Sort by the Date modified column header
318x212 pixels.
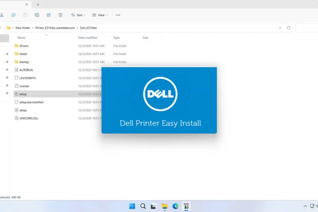87,38
